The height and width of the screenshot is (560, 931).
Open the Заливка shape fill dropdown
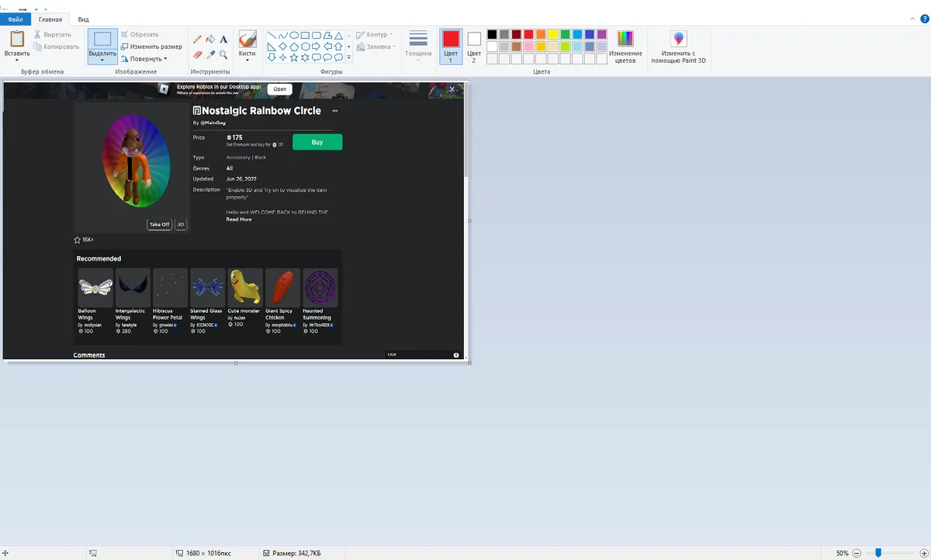coord(376,47)
